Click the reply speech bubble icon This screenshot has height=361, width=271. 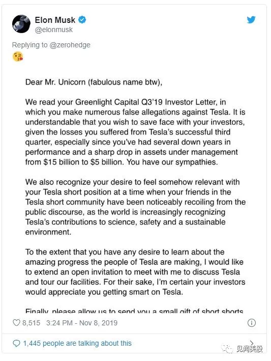[16, 343]
